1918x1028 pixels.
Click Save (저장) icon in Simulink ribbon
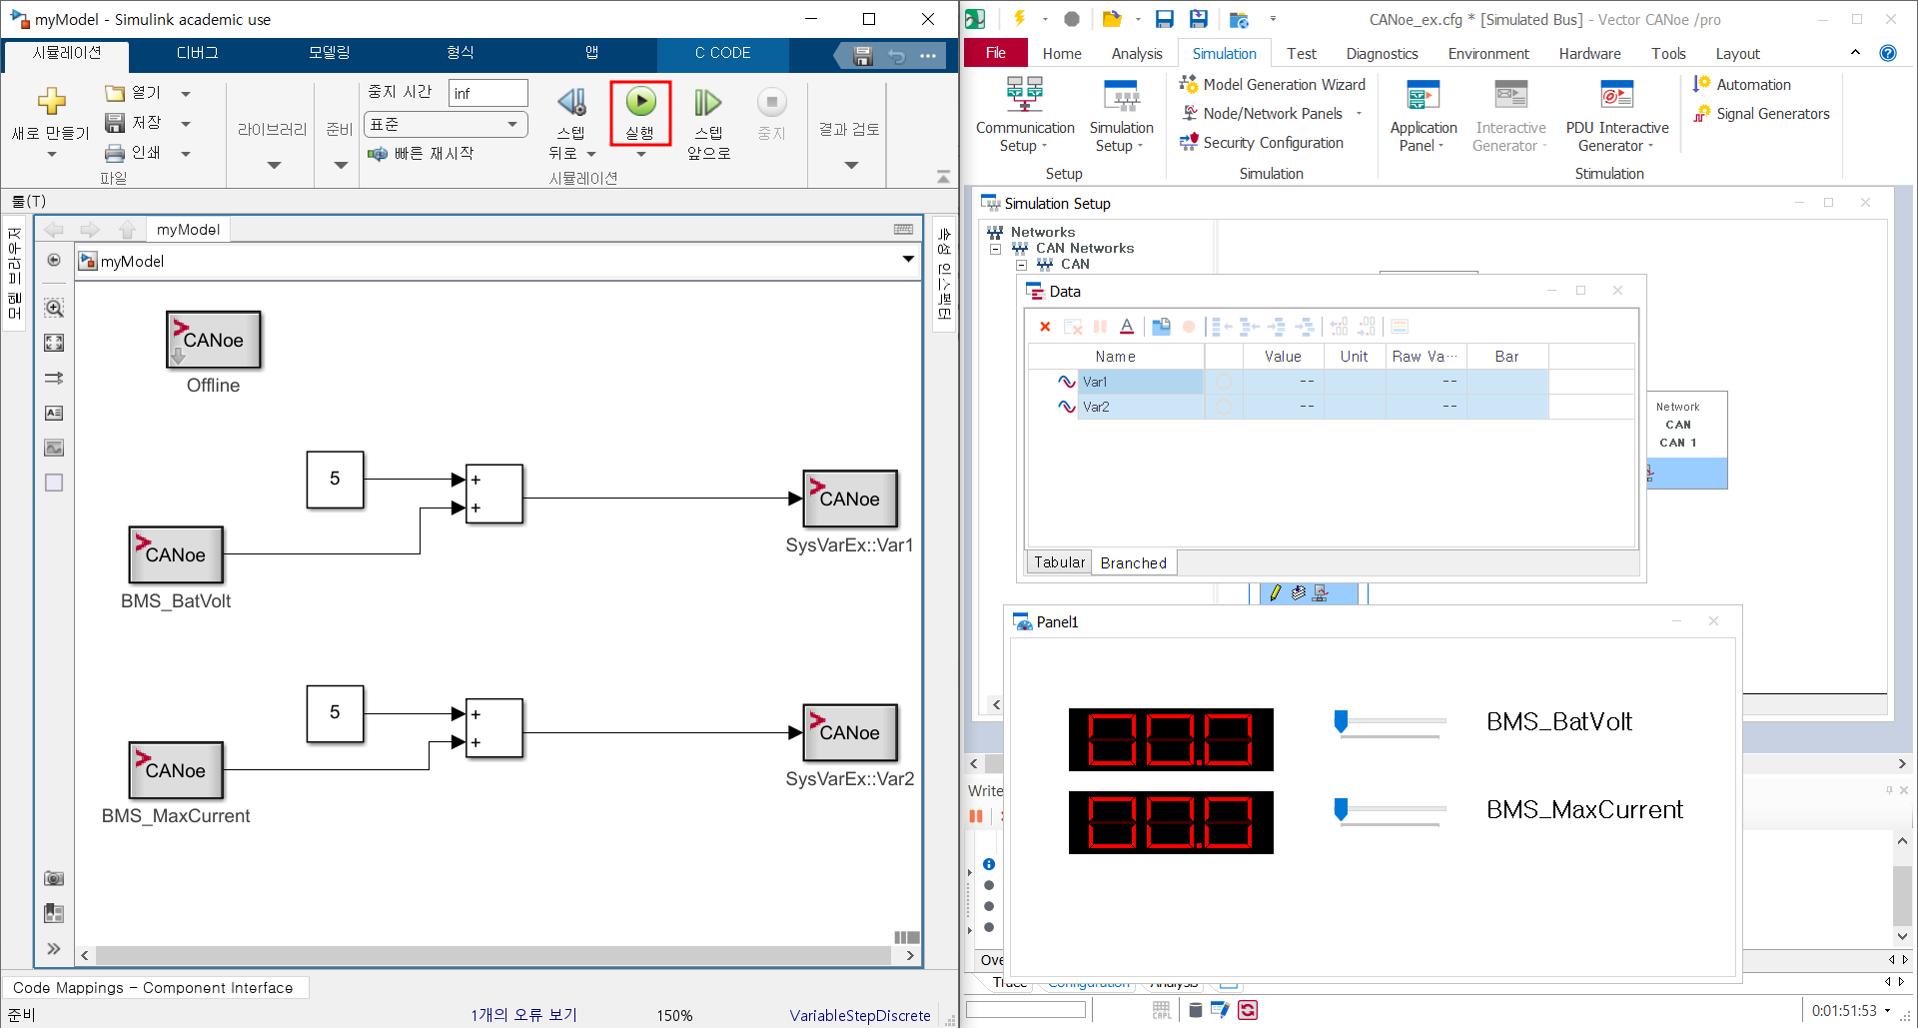pos(115,123)
